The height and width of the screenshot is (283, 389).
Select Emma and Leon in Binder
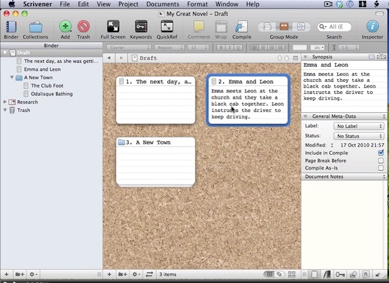42,69
